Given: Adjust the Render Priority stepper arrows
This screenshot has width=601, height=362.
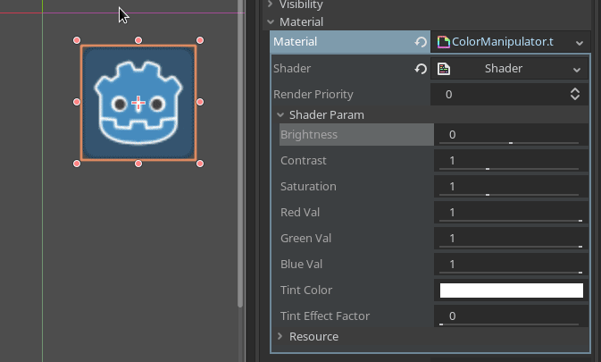Looking at the screenshot, I should pos(575,95).
